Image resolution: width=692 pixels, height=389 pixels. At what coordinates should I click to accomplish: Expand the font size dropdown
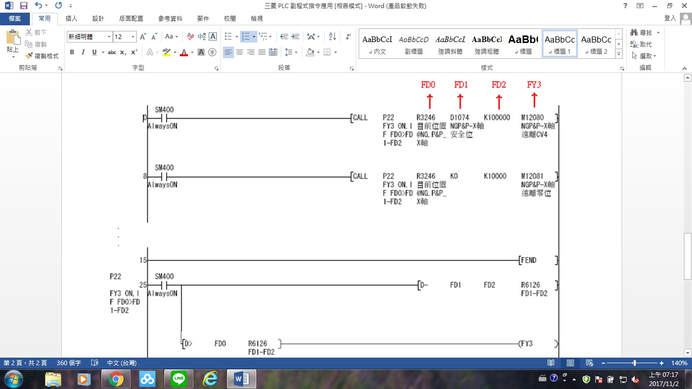coord(133,36)
